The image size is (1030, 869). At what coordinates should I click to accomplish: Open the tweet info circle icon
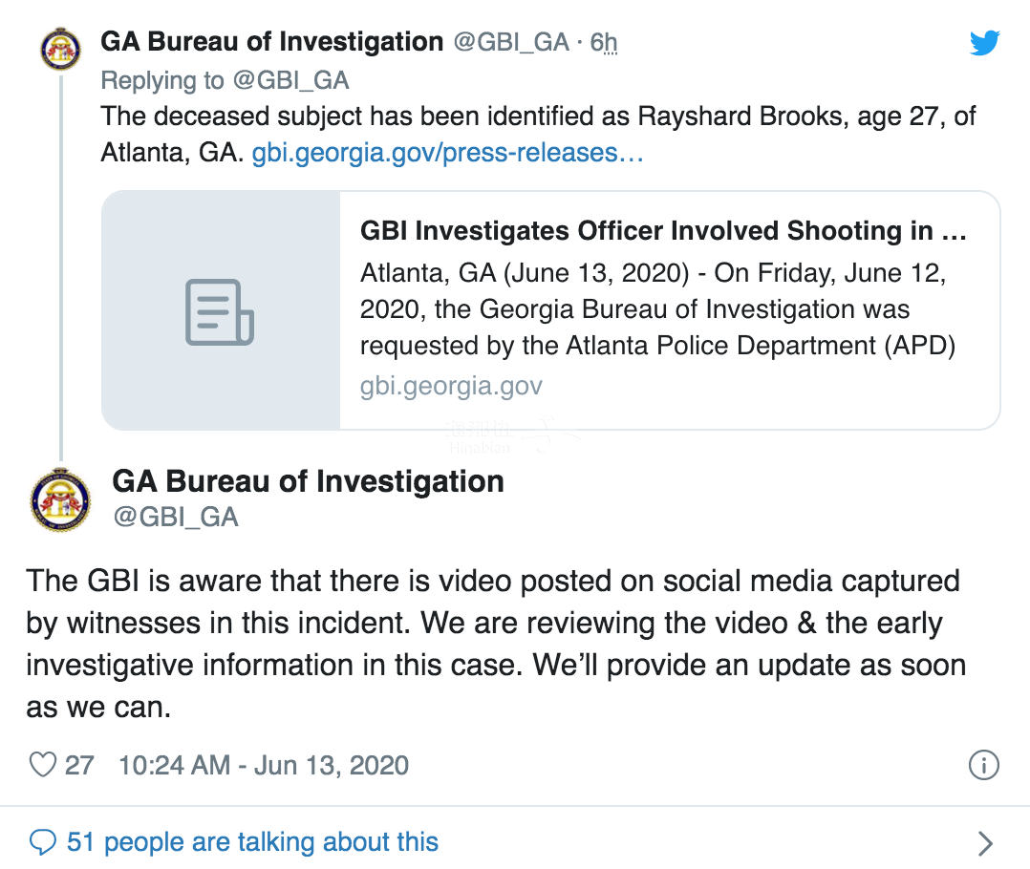[983, 765]
